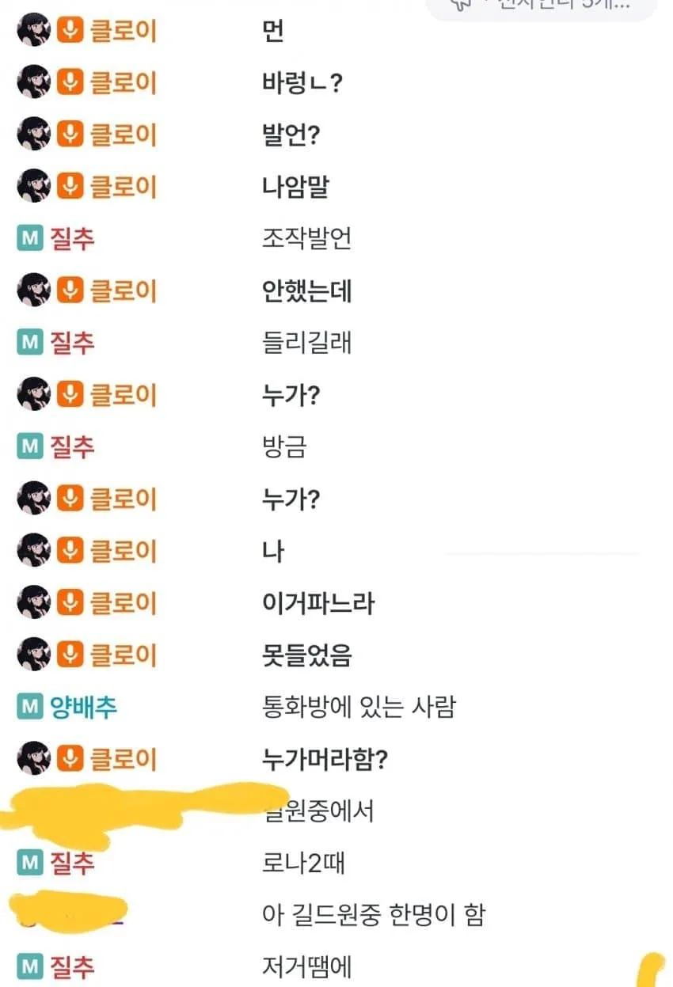This screenshot has height=987, width=673.
Task: Select the message 통화방에 있는 사람
Action: pos(359,707)
